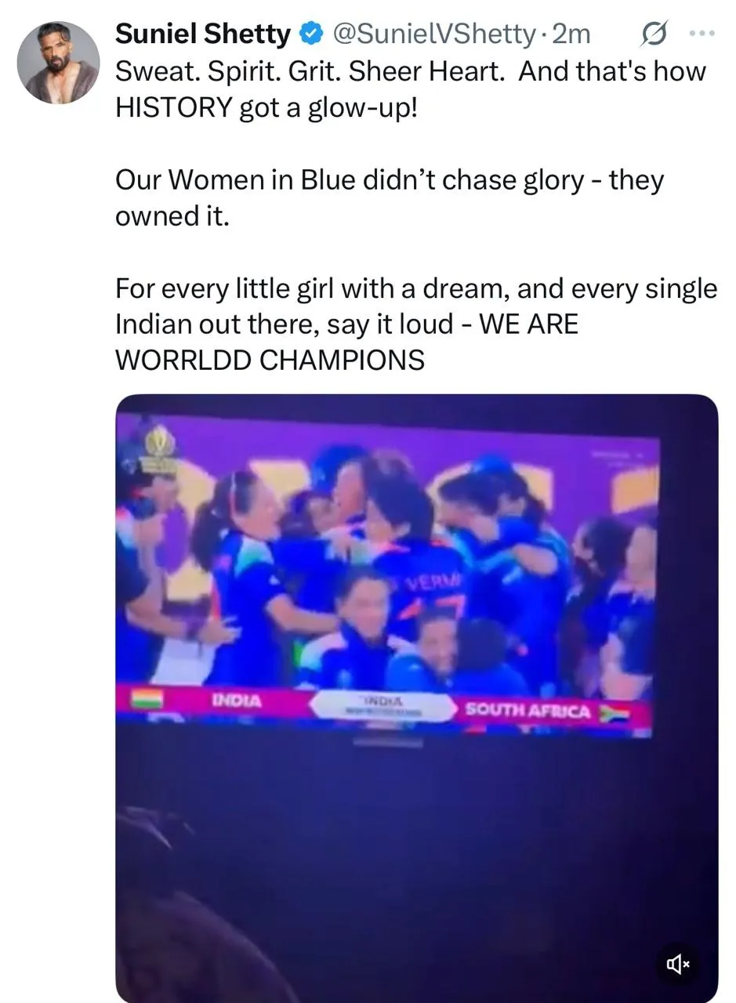This screenshot has width=736, height=1003.
Task: Tap the three-dots icon beside the timestamp
Action: coord(703,34)
